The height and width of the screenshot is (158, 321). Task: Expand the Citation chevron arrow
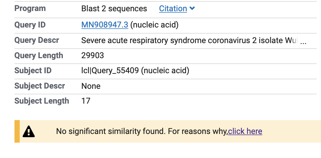click(x=192, y=9)
